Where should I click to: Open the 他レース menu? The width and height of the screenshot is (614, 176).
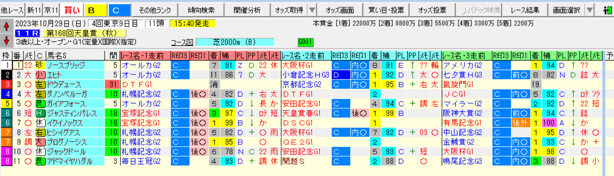(13, 10)
